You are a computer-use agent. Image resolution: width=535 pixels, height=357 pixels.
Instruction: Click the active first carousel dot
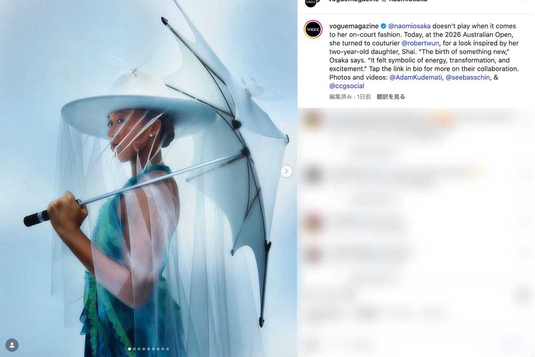(x=130, y=349)
